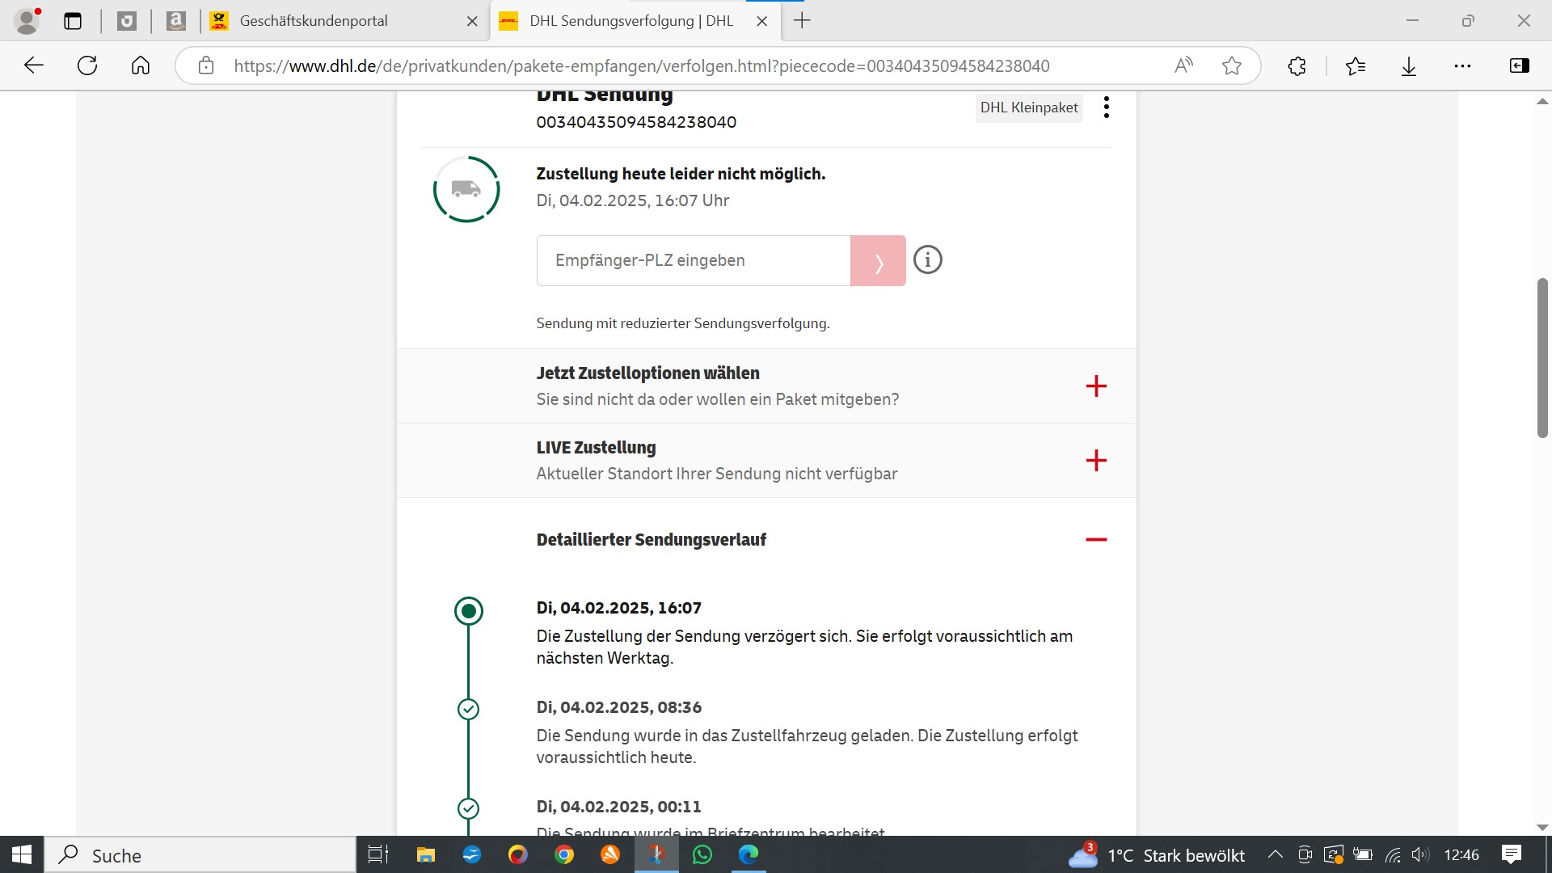Open Wi-Fi network settings icon
Screen dimensions: 1552x873
coord(1393,854)
